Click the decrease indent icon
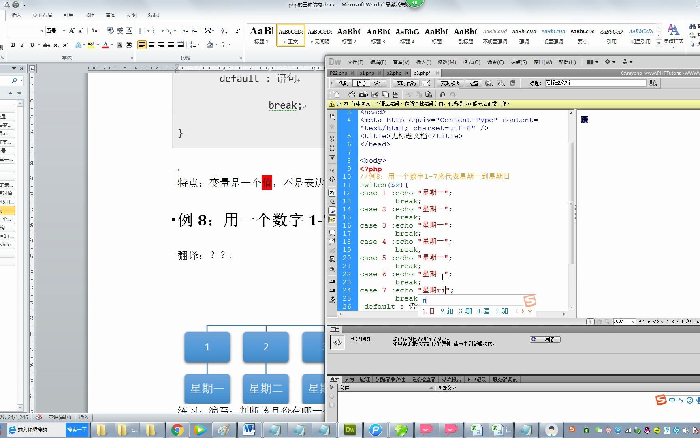 click(x=186, y=31)
